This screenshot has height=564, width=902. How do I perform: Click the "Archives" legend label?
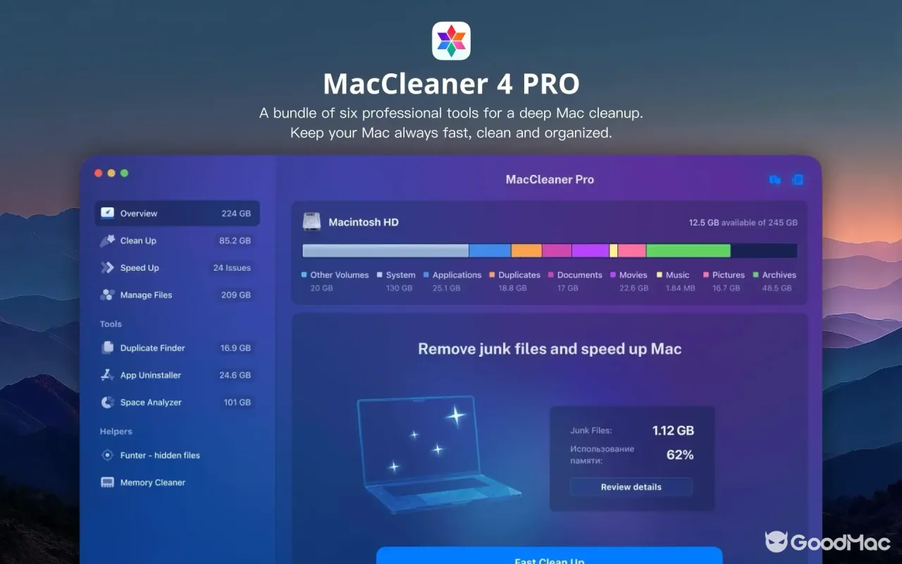click(779, 275)
